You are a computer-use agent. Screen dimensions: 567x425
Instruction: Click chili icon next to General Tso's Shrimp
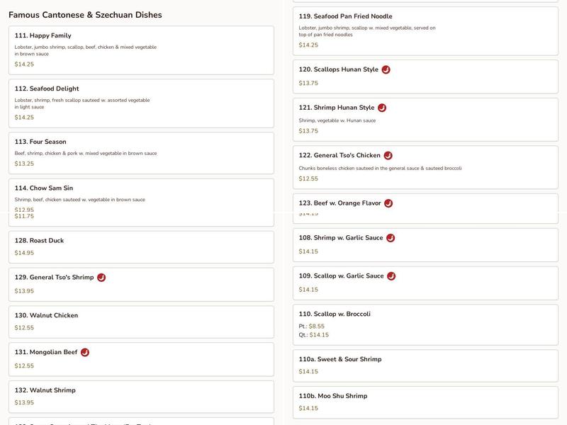coord(101,278)
